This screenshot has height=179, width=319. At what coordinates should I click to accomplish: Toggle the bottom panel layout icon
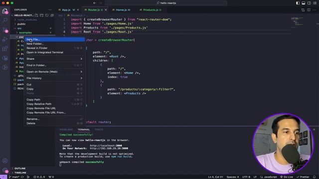click(x=304, y=3)
